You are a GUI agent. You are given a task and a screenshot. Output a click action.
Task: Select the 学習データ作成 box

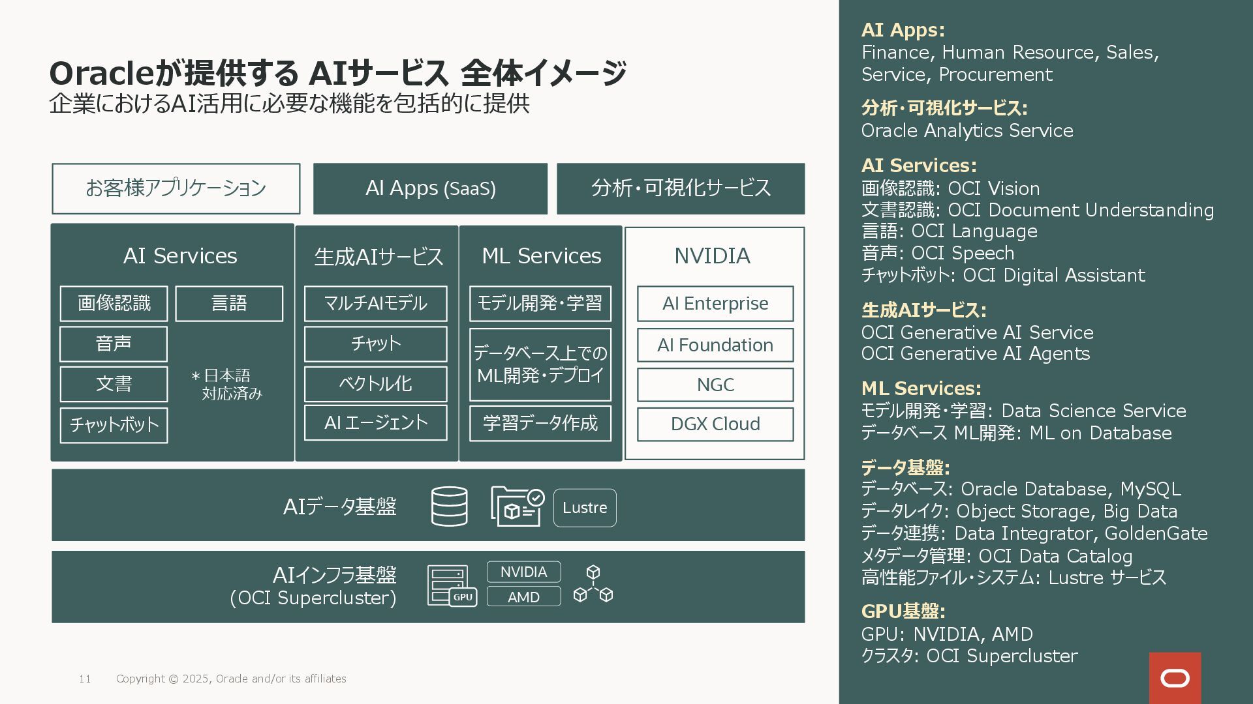540,424
